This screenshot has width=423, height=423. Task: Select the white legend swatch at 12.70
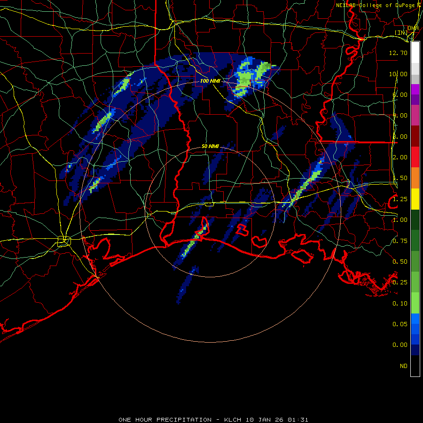point(415,53)
